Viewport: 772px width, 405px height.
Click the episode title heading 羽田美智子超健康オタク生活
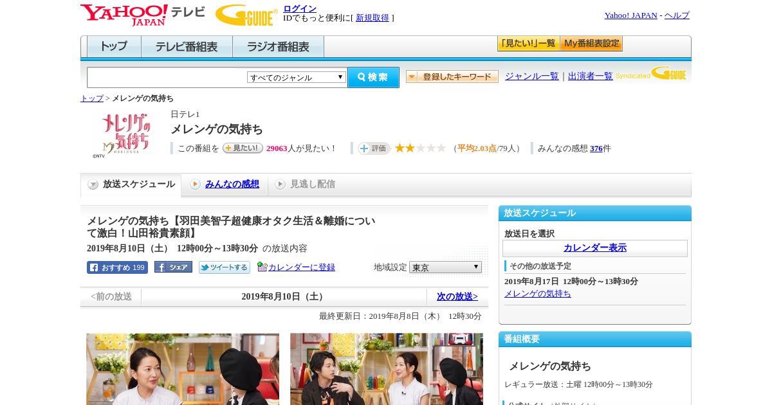pyautogui.click(x=231, y=227)
